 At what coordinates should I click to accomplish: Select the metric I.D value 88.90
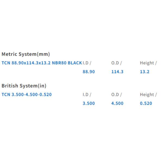click(x=89, y=72)
